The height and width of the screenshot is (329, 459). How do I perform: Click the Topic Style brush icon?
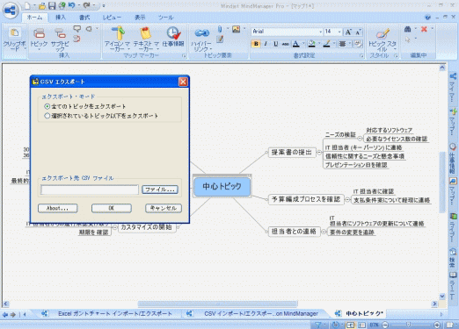(x=382, y=34)
